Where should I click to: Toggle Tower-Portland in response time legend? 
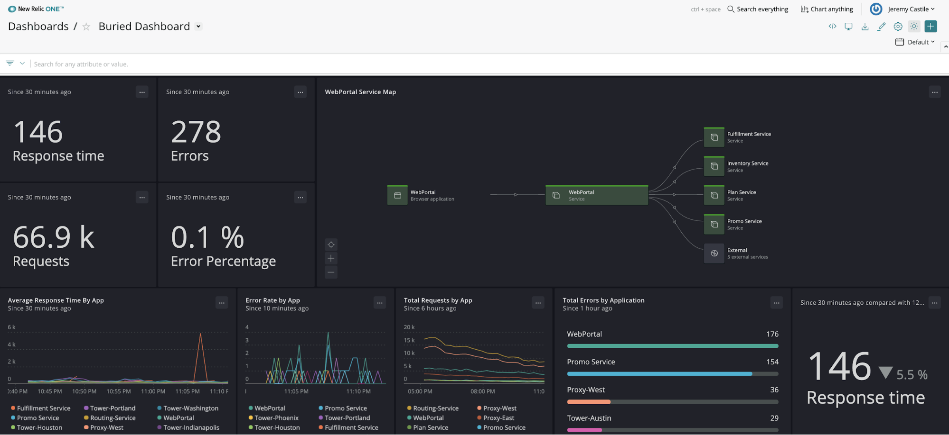click(110, 408)
